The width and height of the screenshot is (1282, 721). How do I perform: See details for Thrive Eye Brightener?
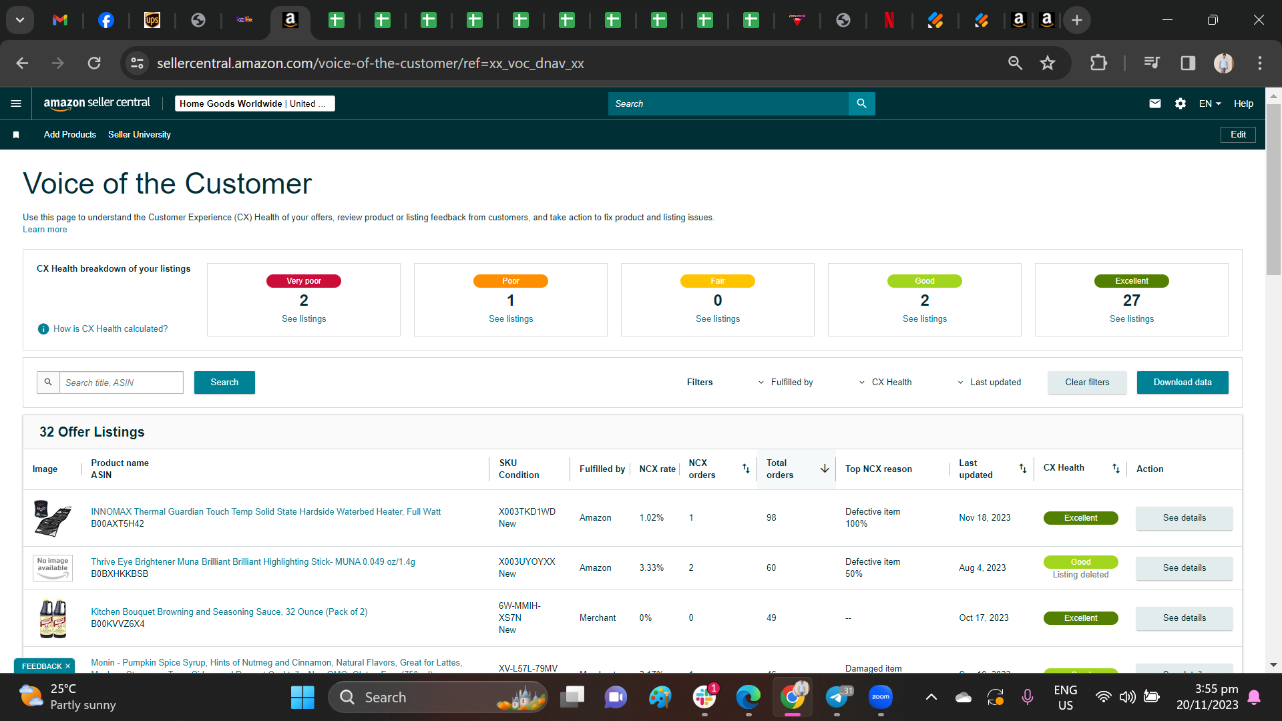(x=1185, y=568)
